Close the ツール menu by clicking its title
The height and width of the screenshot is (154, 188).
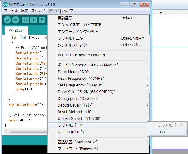(x=54, y=11)
